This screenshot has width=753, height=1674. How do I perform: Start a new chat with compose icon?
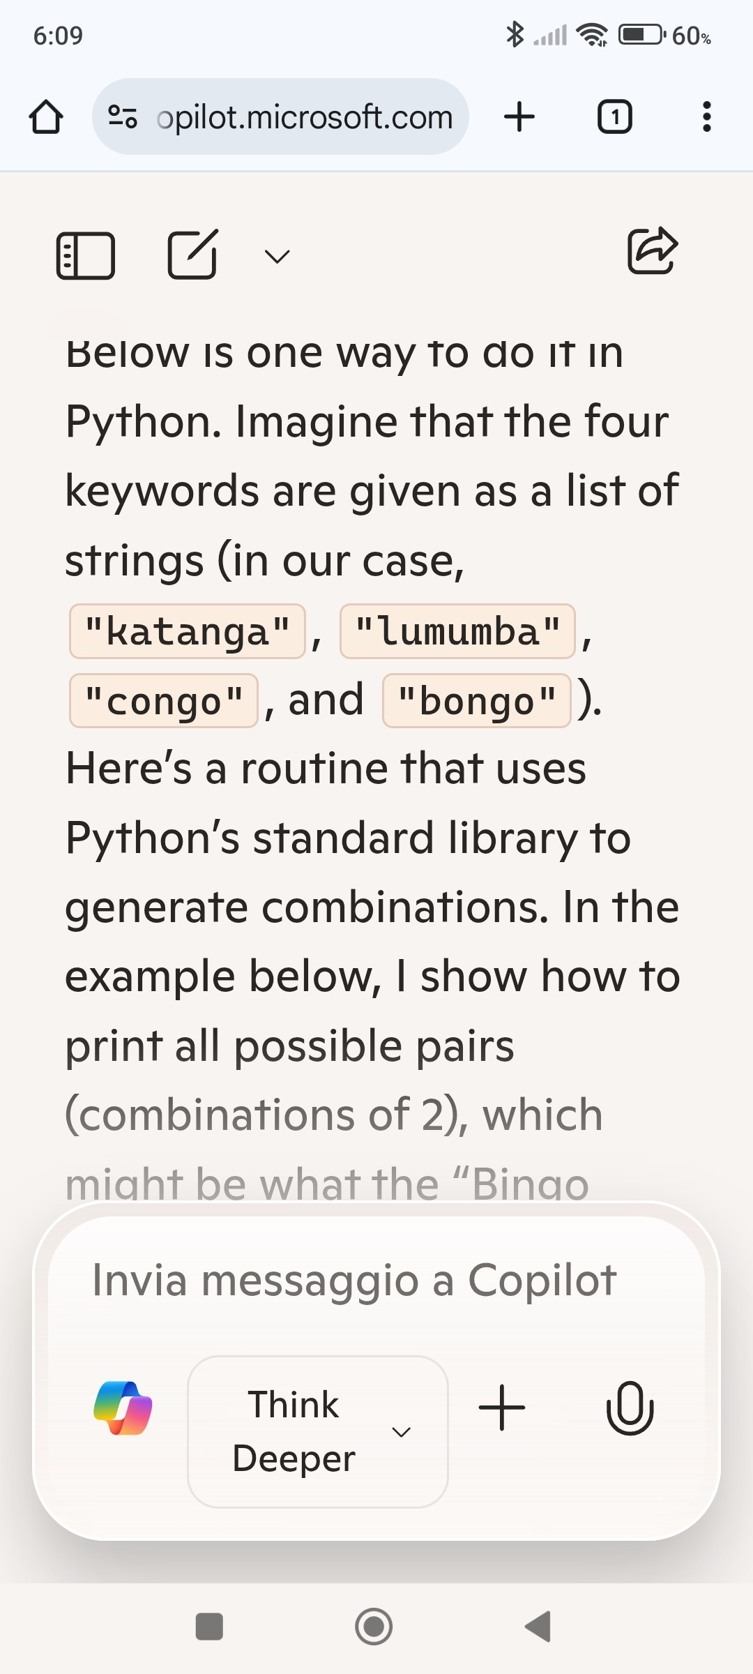(192, 254)
